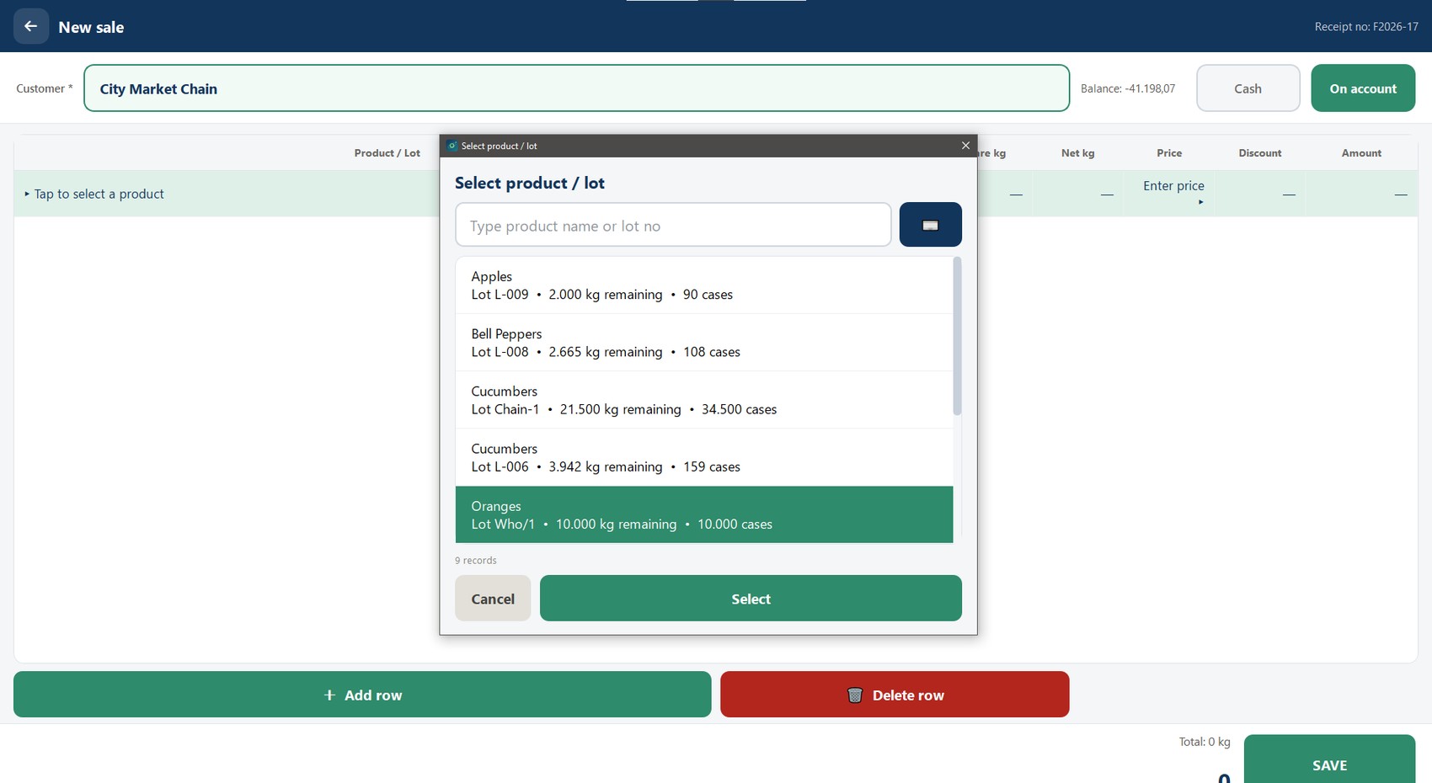Click the Total: 0 kg label

pyautogui.click(x=1205, y=742)
